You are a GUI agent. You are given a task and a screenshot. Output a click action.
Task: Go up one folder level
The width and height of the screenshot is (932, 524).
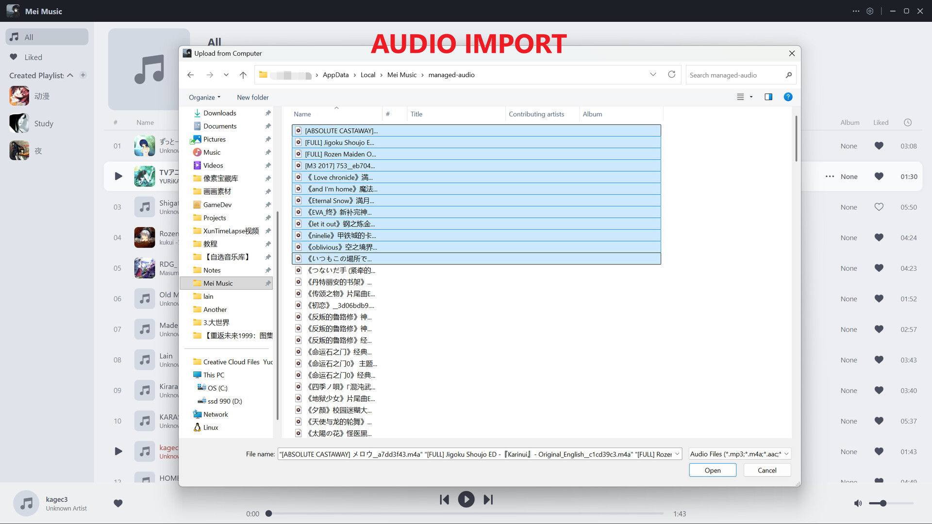click(243, 75)
